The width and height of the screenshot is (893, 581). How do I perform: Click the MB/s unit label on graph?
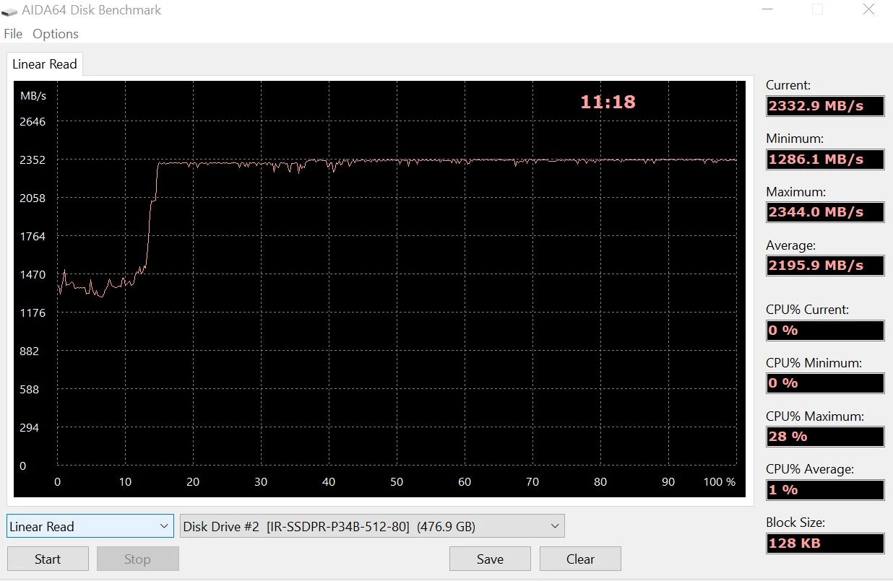[x=33, y=96]
